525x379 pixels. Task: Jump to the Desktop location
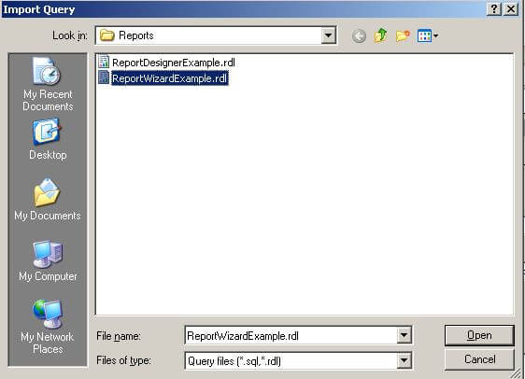pos(48,139)
